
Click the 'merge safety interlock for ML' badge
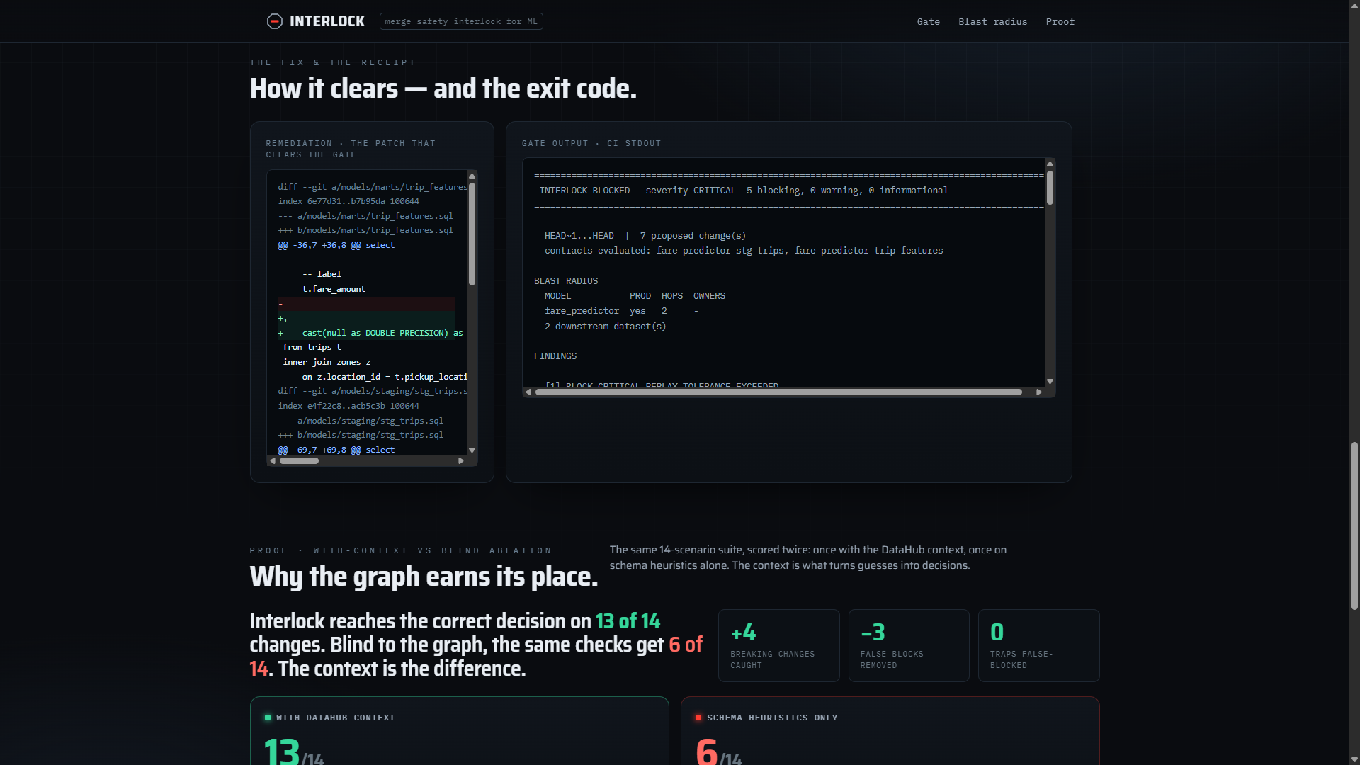[461, 21]
